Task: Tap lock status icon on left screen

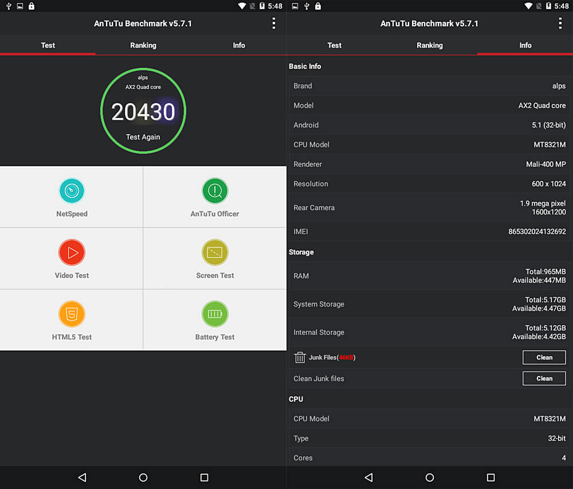Action: click(x=32, y=6)
